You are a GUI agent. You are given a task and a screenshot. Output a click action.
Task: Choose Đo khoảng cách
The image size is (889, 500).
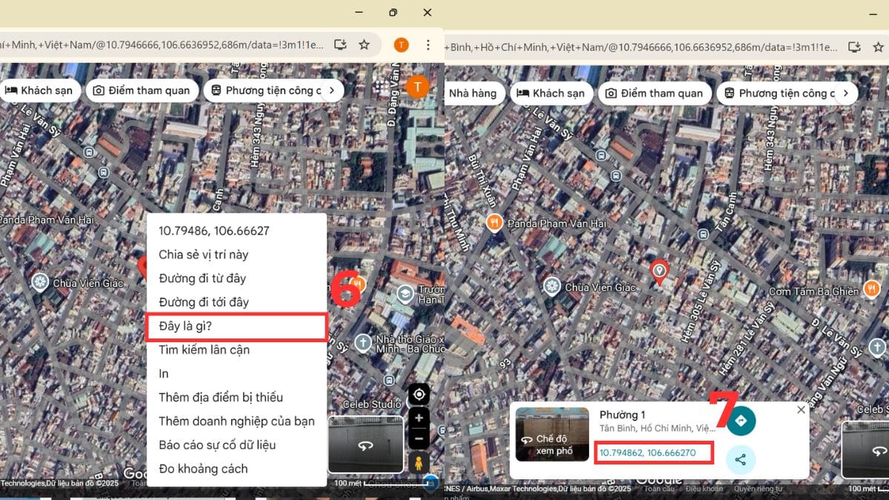coord(236,469)
